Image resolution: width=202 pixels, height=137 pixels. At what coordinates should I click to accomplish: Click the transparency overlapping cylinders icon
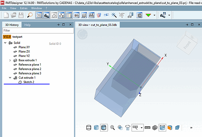pyautogui.click(x=120, y=128)
